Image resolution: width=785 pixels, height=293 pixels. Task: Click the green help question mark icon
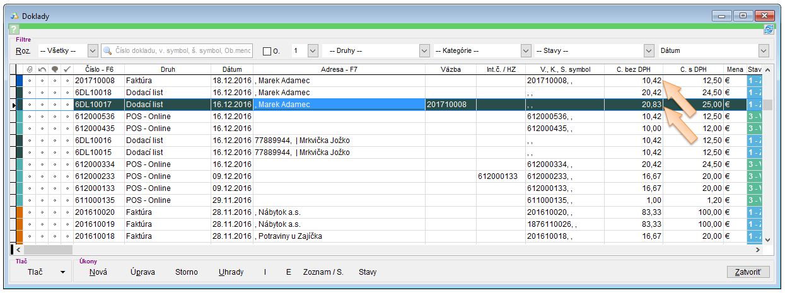[x=14, y=30]
